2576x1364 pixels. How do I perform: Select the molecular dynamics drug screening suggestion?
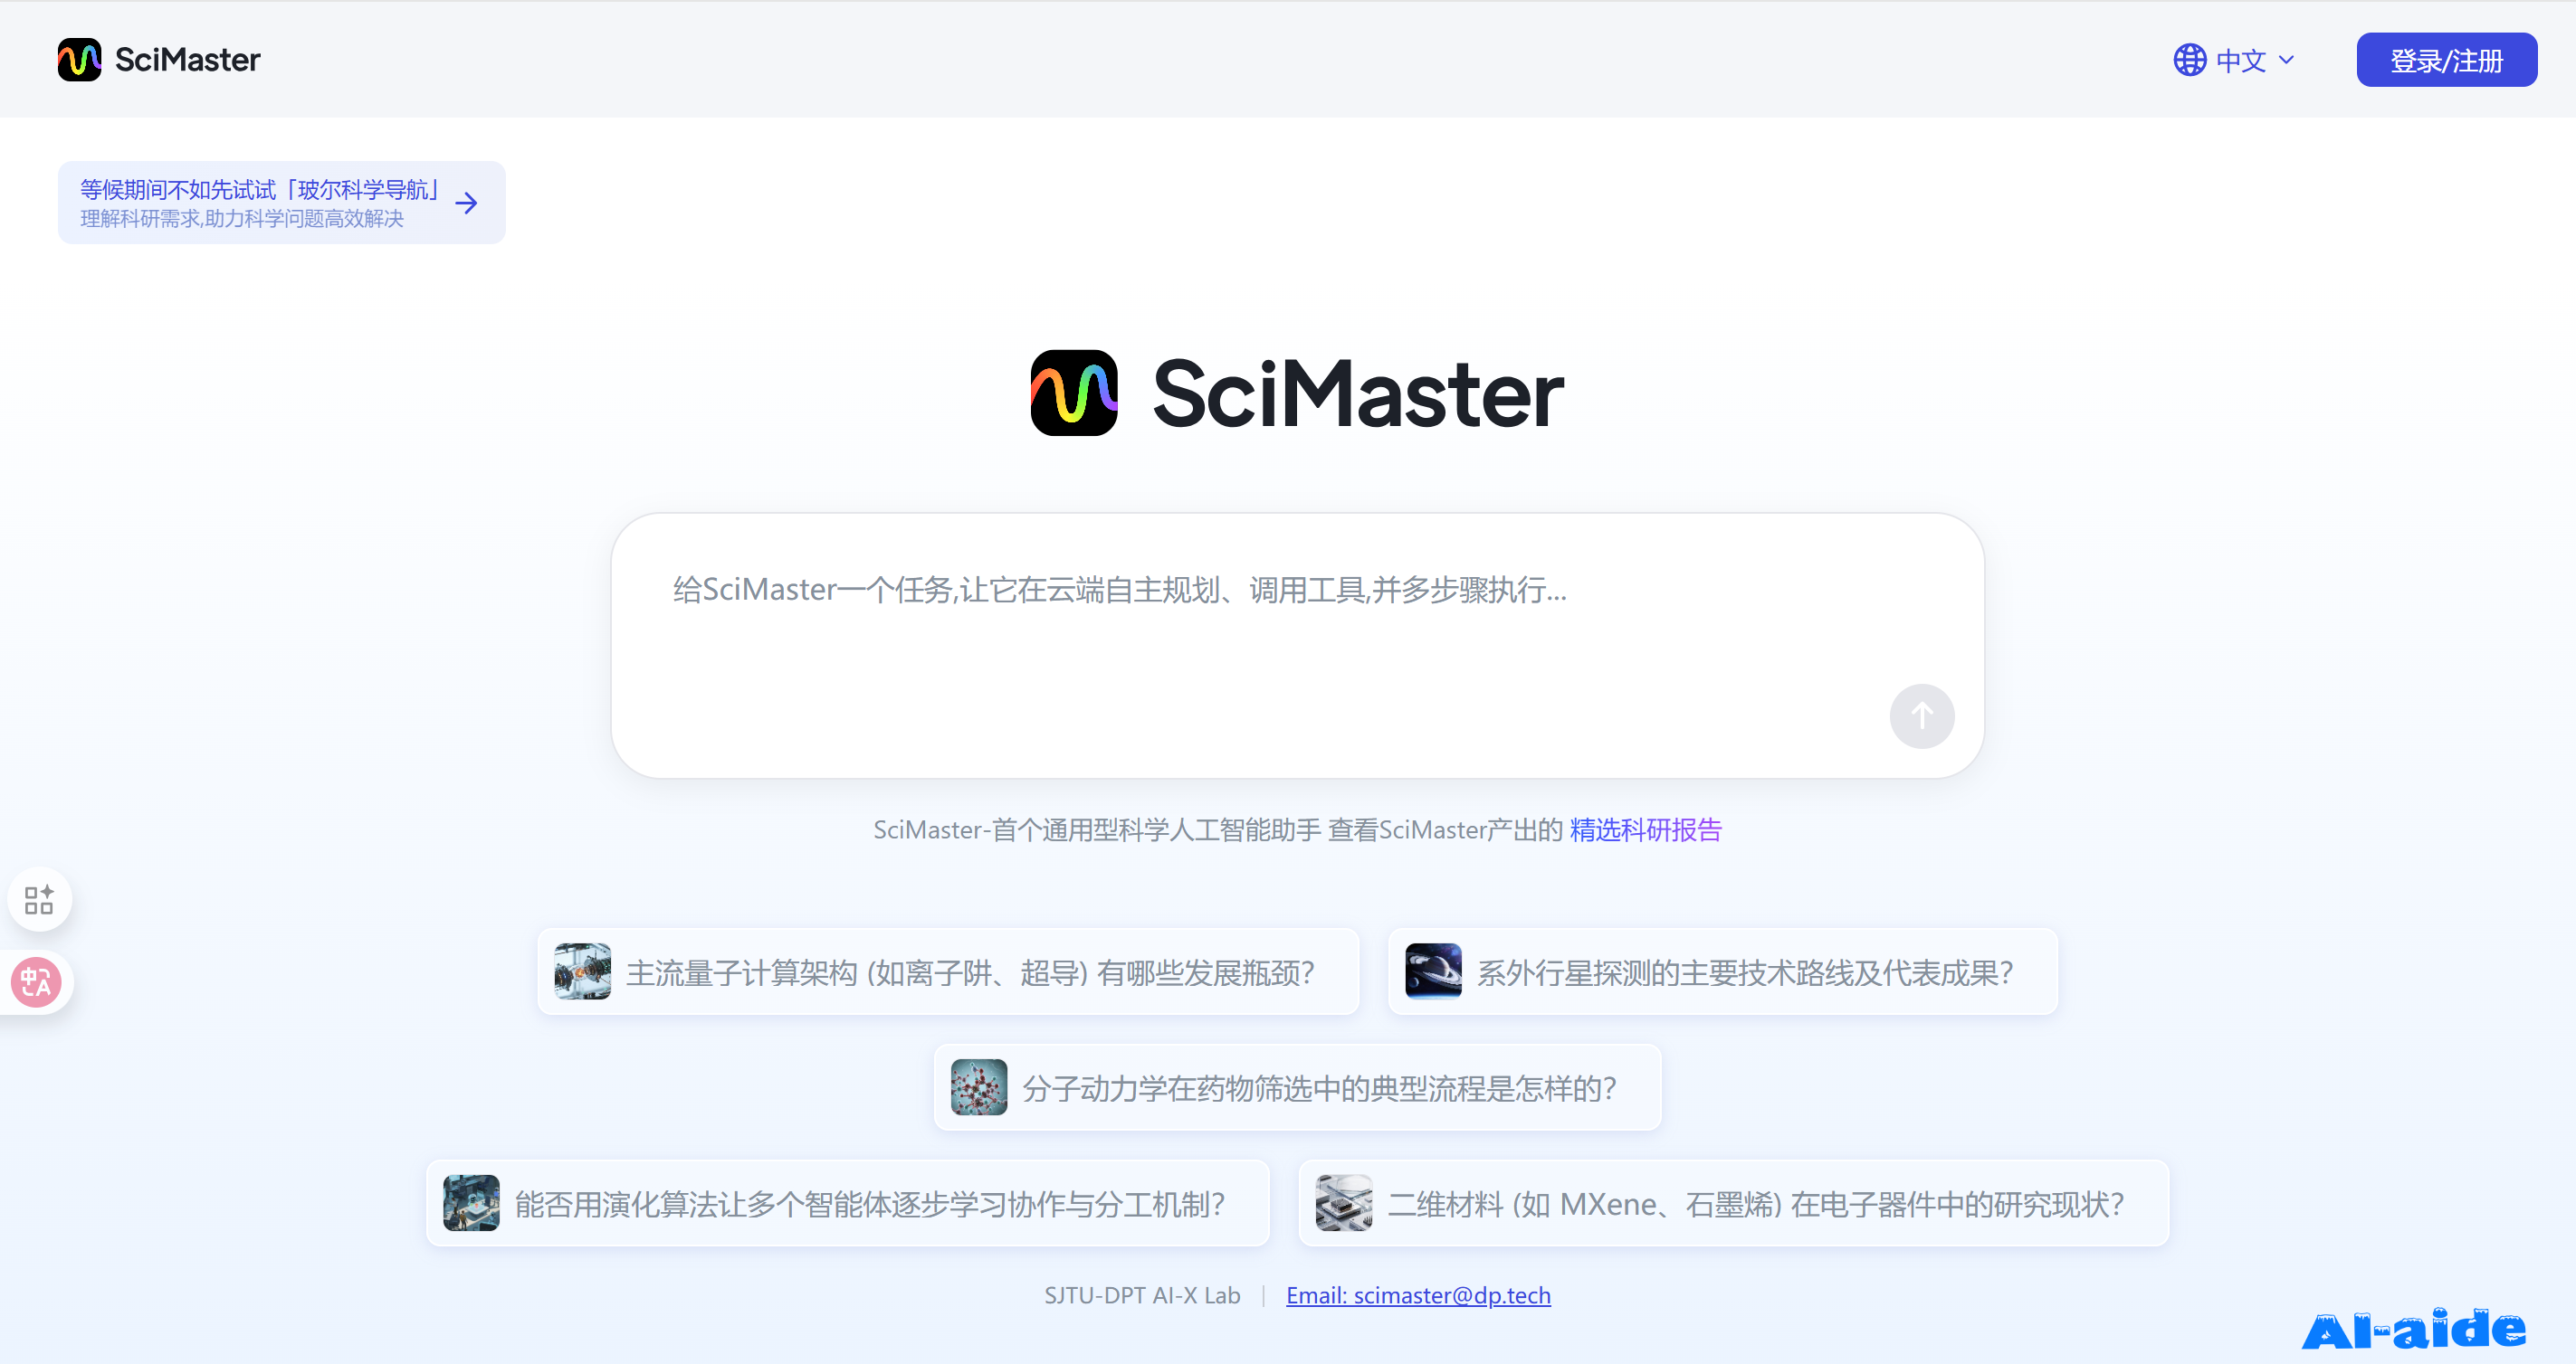tap(1318, 1089)
